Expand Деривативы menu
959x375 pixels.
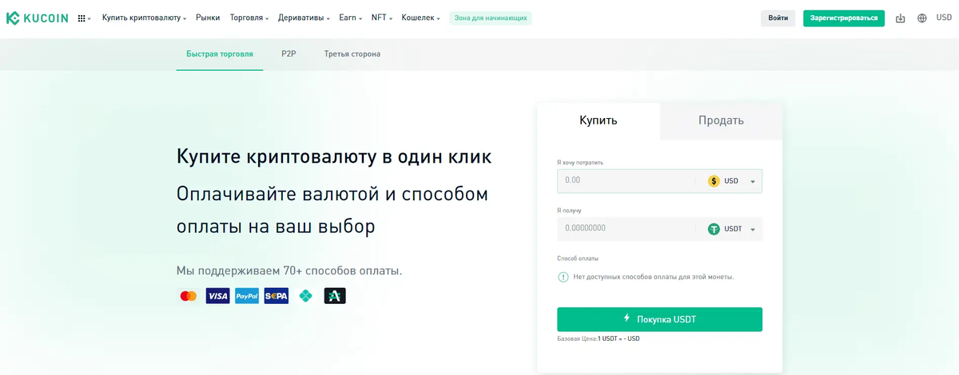[x=304, y=18]
